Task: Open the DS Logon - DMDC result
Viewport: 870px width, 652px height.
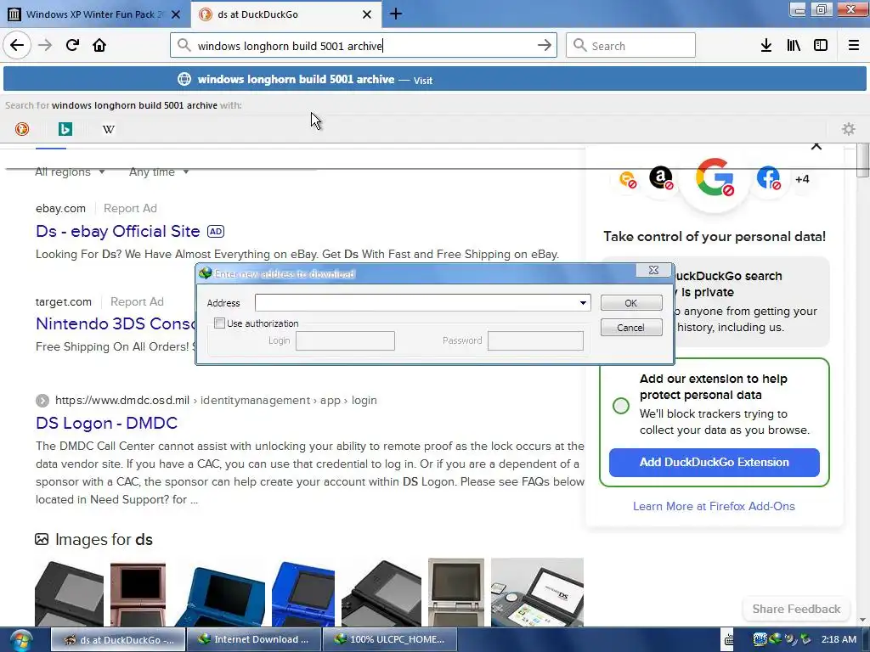Action: [106, 423]
